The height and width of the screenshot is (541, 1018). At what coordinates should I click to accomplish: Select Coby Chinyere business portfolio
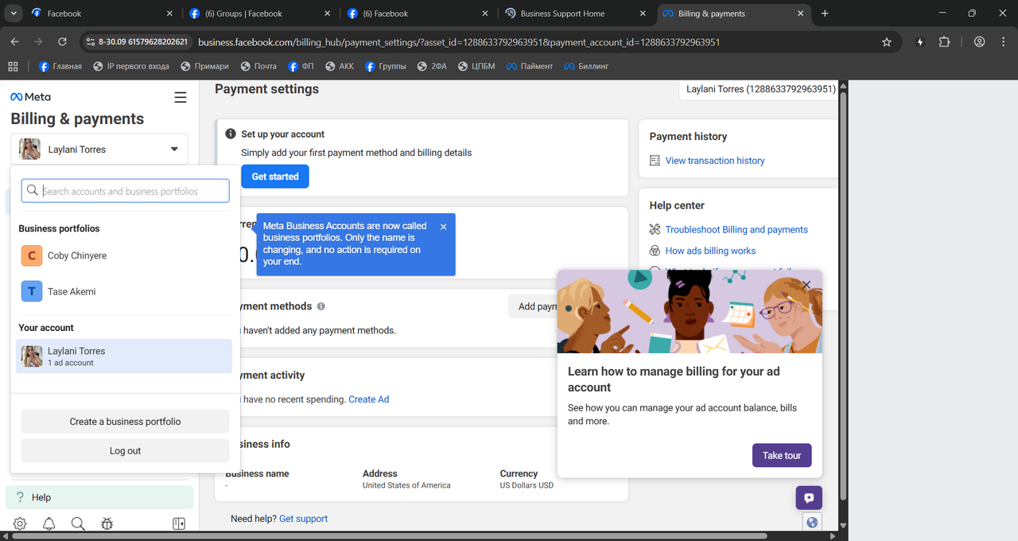click(125, 255)
